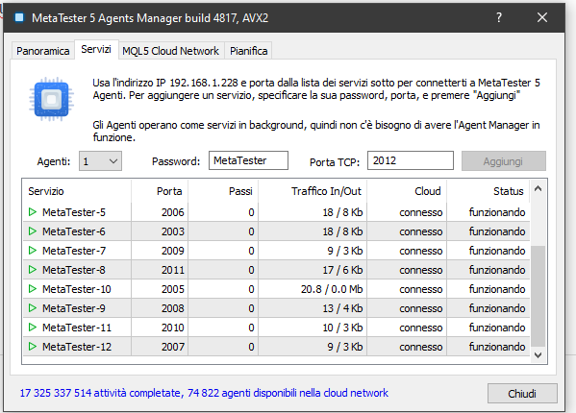This screenshot has width=576, height=413.
Task: Click the funzionando status for MetaTester-12
Action: pyautogui.click(x=497, y=347)
